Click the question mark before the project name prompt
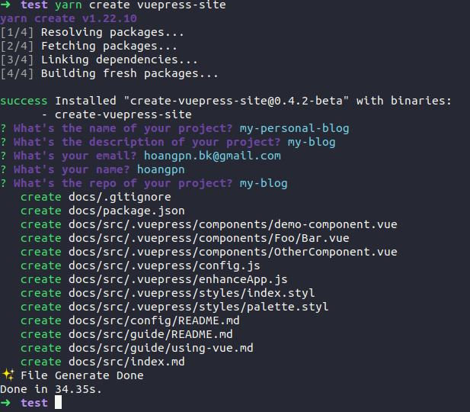Image resolution: width=470 pixels, height=412 pixels. [4, 128]
